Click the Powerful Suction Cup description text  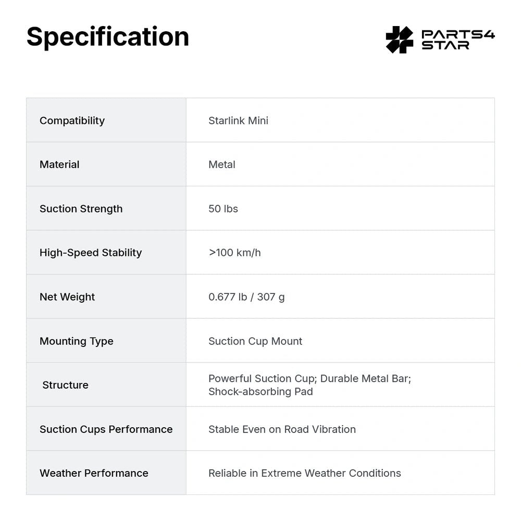(x=309, y=385)
